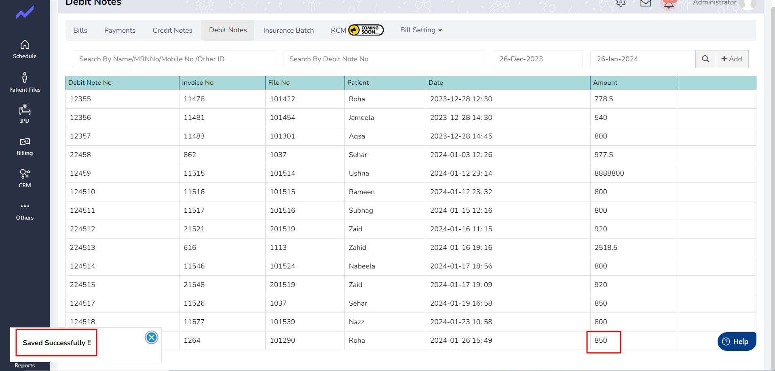Select debit note 22458
This screenshot has width=775, height=371.
click(x=80, y=155)
